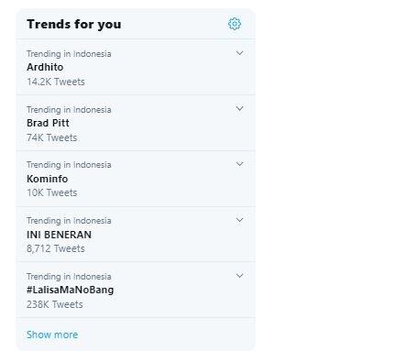
Task: Select the Brad Pitt trend
Action: click(x=48, y=123)
